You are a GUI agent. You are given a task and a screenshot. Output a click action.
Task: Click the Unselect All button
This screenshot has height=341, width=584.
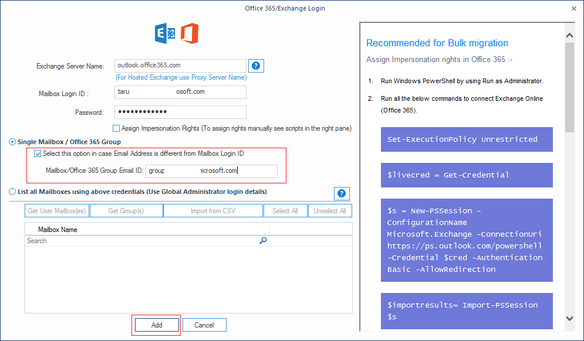tap(330, 211)
